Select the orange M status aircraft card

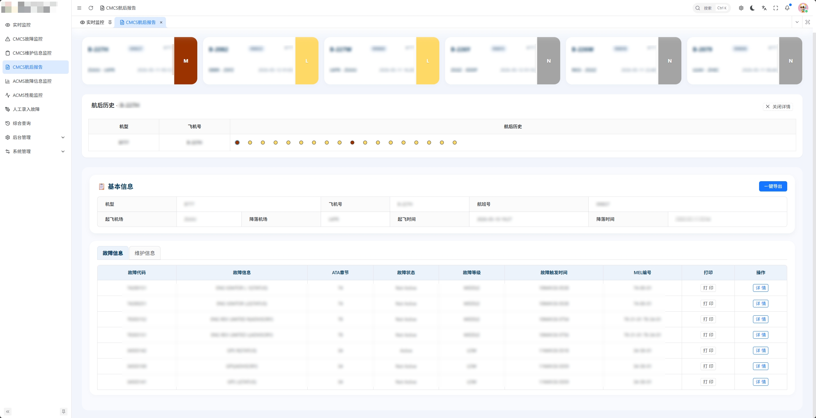140,61
